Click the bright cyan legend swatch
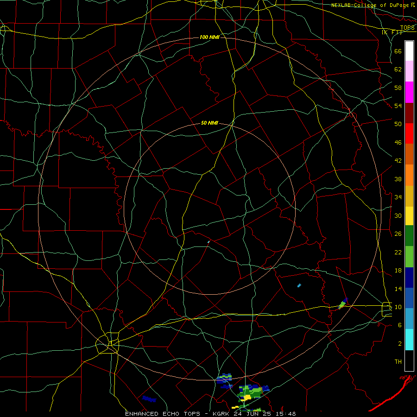 [409, 340]
